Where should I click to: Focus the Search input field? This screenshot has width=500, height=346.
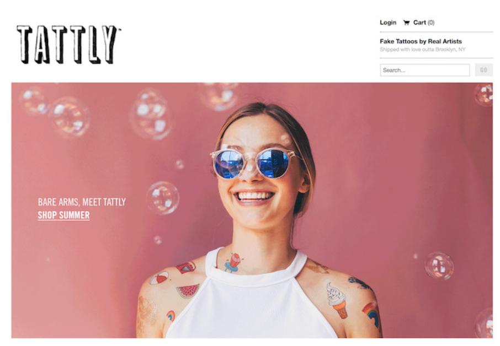425,70
